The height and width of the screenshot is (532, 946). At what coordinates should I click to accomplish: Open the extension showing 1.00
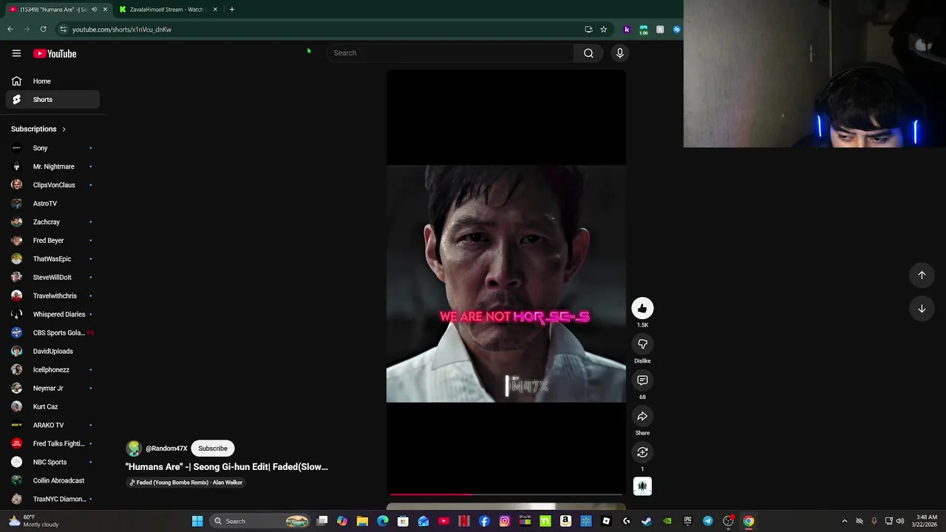[643, 30]
